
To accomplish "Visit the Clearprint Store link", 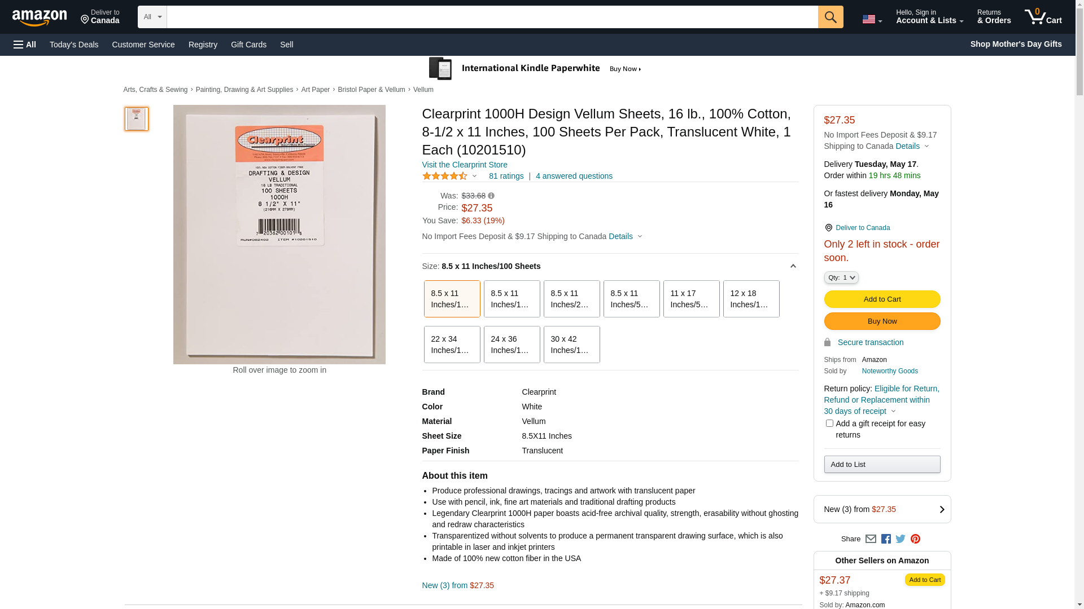I will (465, 165).
